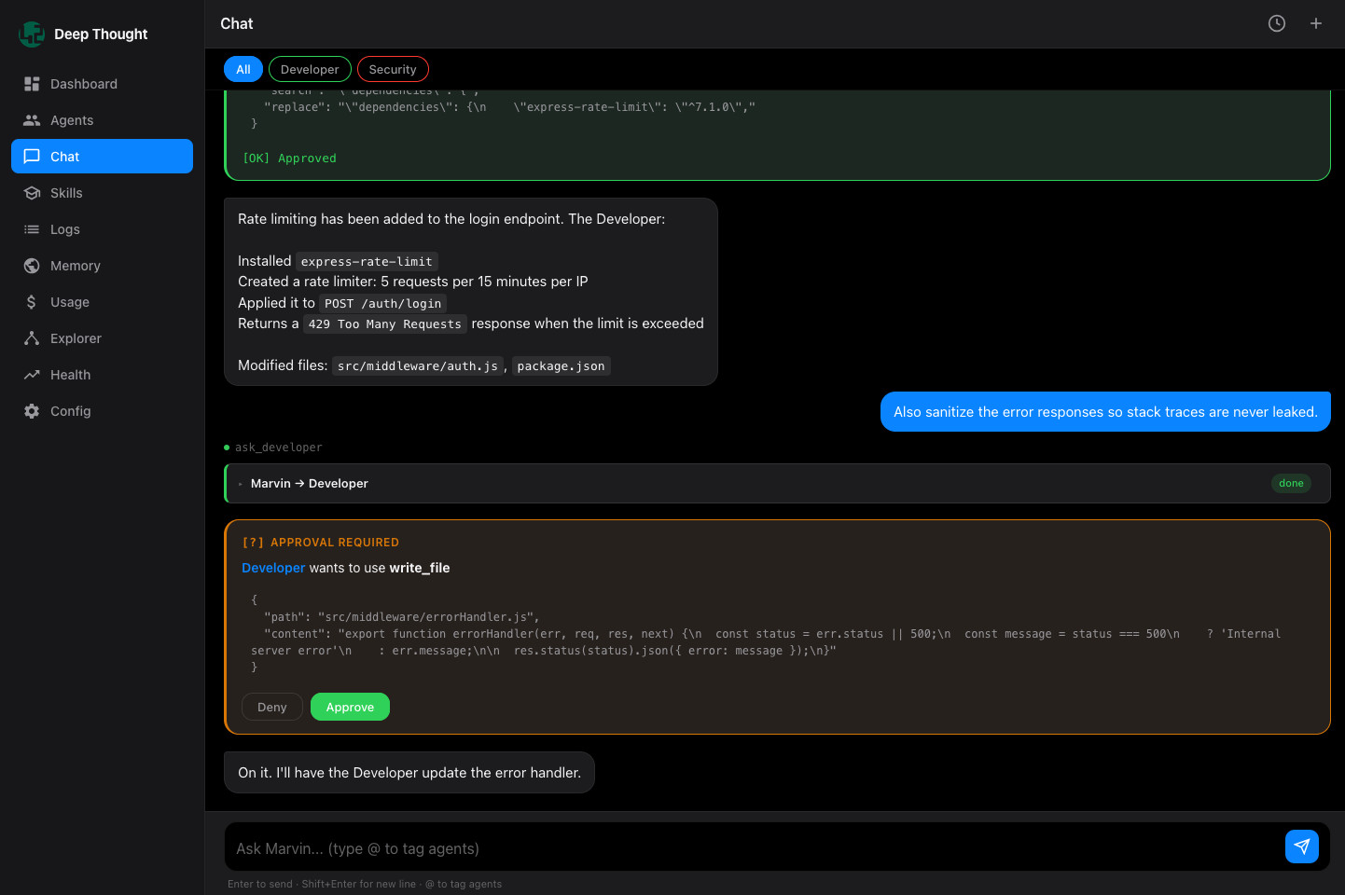Enable the Security message filter
This screenshot has width=1345, height=895.
[x=393, y=69]
